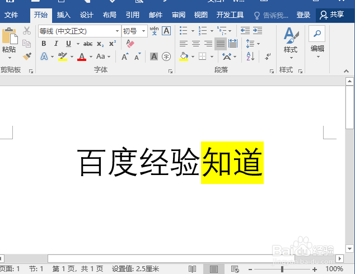Click the distributed alignment icon

click(233, 44)
